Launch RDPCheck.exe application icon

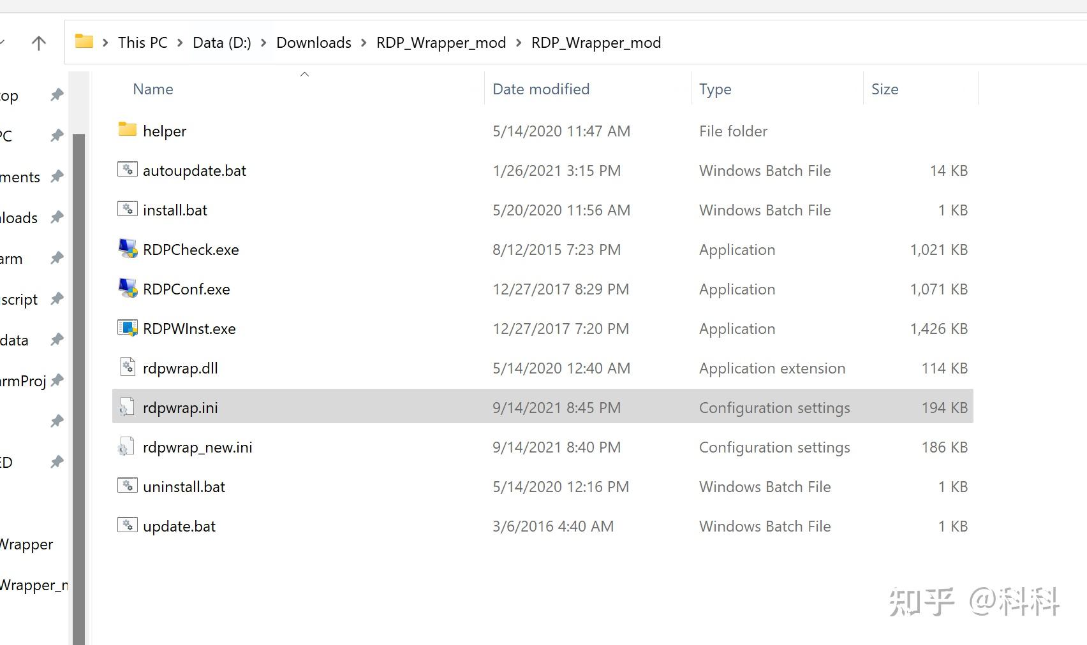pyautogui.click(x=127, y=249)
